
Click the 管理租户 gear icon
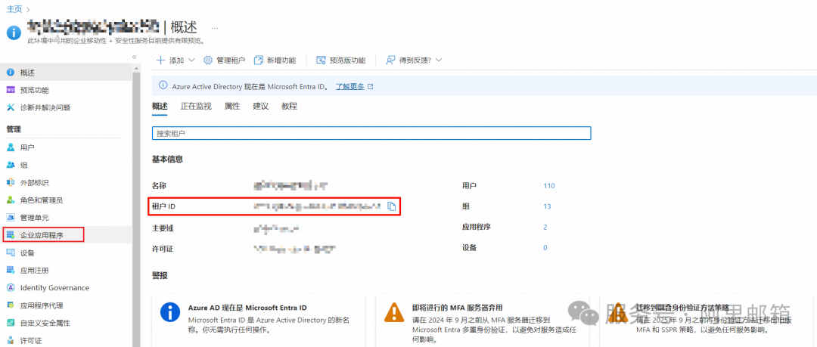[x=208, y=60]
